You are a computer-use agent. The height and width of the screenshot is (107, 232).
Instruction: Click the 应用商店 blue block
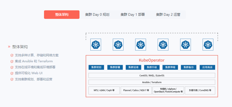point(207,67)
